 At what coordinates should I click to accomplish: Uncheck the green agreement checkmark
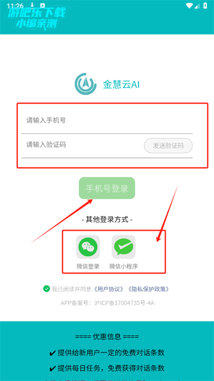point(46,289)
